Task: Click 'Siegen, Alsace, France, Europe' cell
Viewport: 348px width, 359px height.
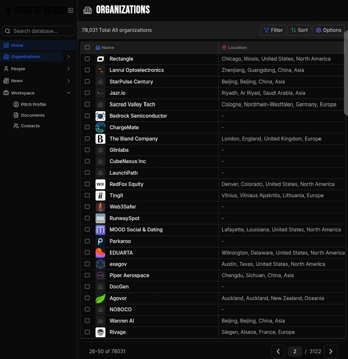Action: [x=258, y=332]
